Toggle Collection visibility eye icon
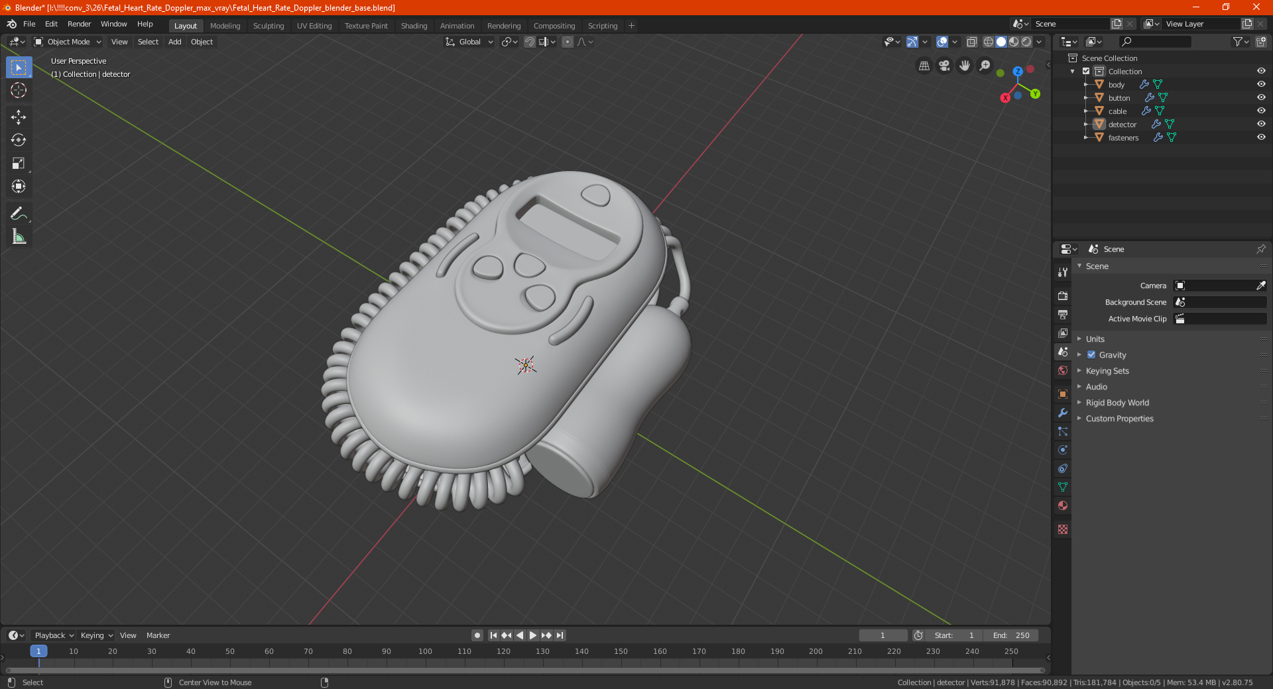1273x689 pixels. point(1261,71)
